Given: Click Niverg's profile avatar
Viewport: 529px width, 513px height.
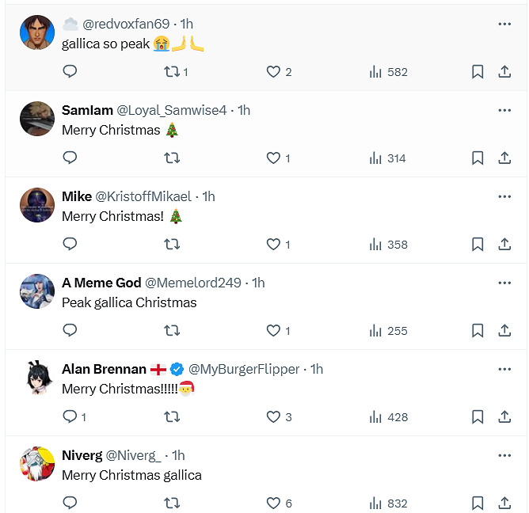Looking at the screenshot, I should click(x=37, y=464).
